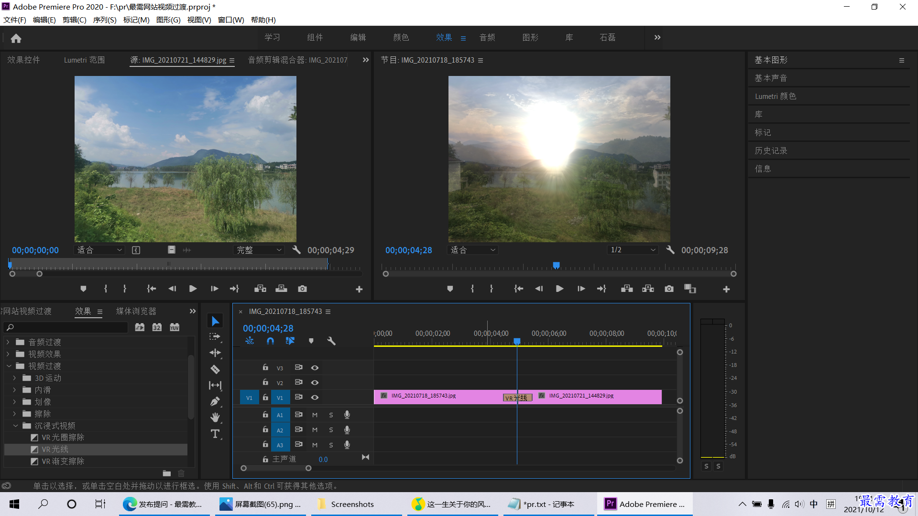Select the Selection tool arrow

tap(215, 321)
